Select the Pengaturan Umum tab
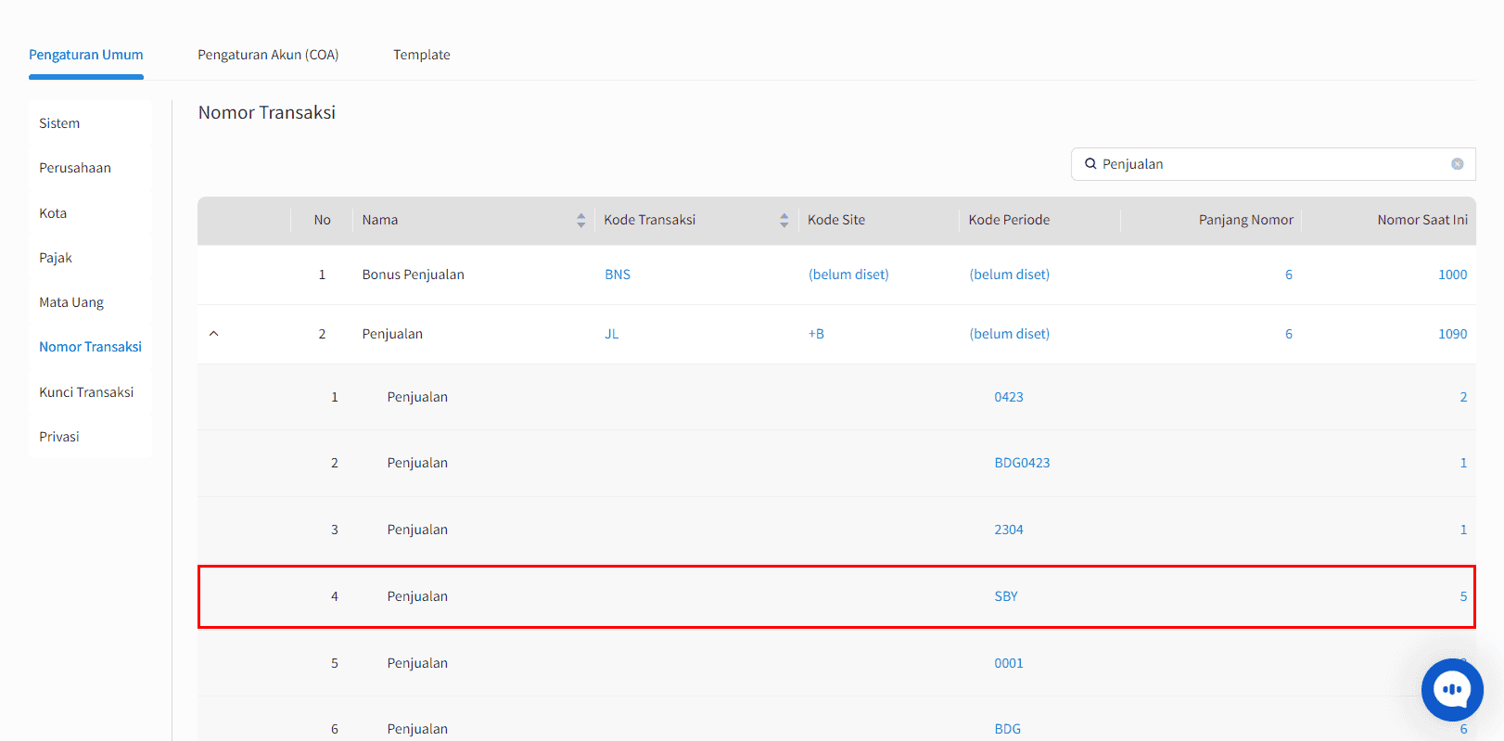 tap(86, 55)
